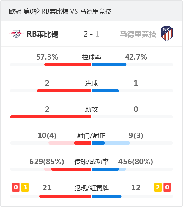Click the Atletico Madrid crest icon
The width and height of the screenshot is (183, 207).
[167, 34]
